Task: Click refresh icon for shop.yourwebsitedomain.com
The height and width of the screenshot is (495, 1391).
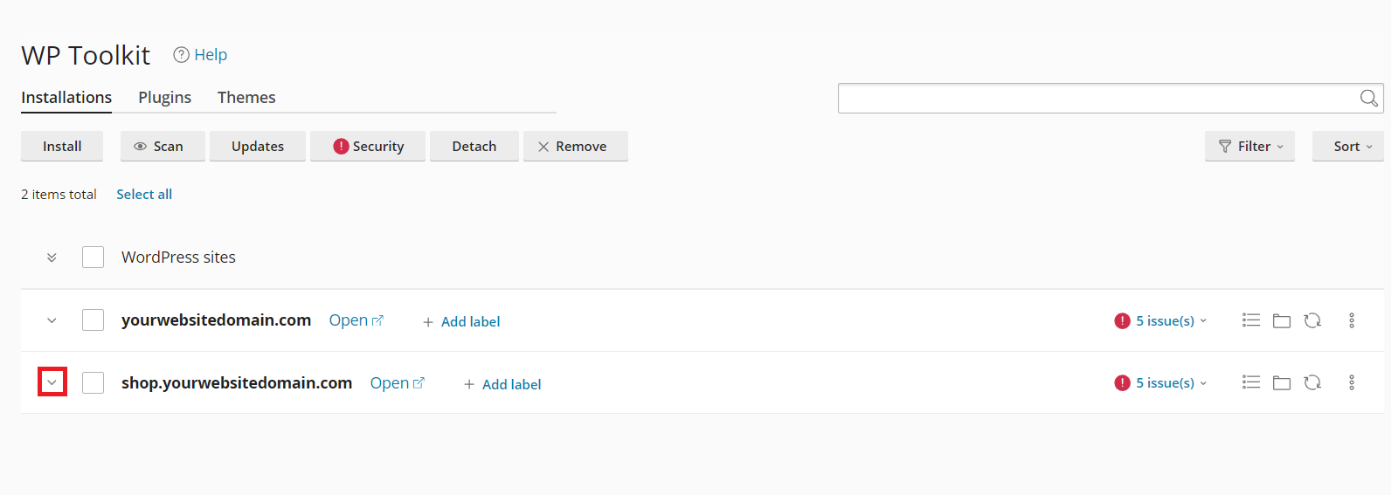Action: [x=1311, y=382]
